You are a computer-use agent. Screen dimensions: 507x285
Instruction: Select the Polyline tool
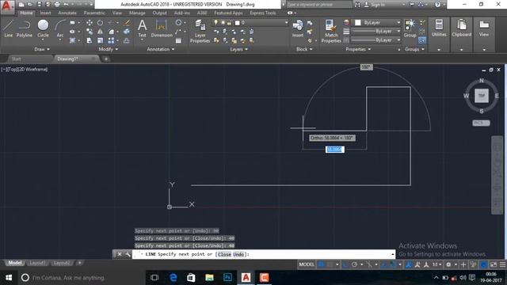(x=25, y=28)
